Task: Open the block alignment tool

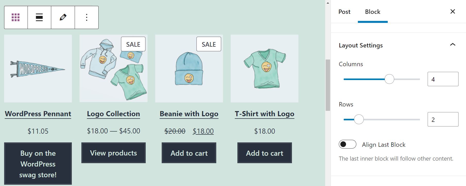Action: click(x=39, y=17)
